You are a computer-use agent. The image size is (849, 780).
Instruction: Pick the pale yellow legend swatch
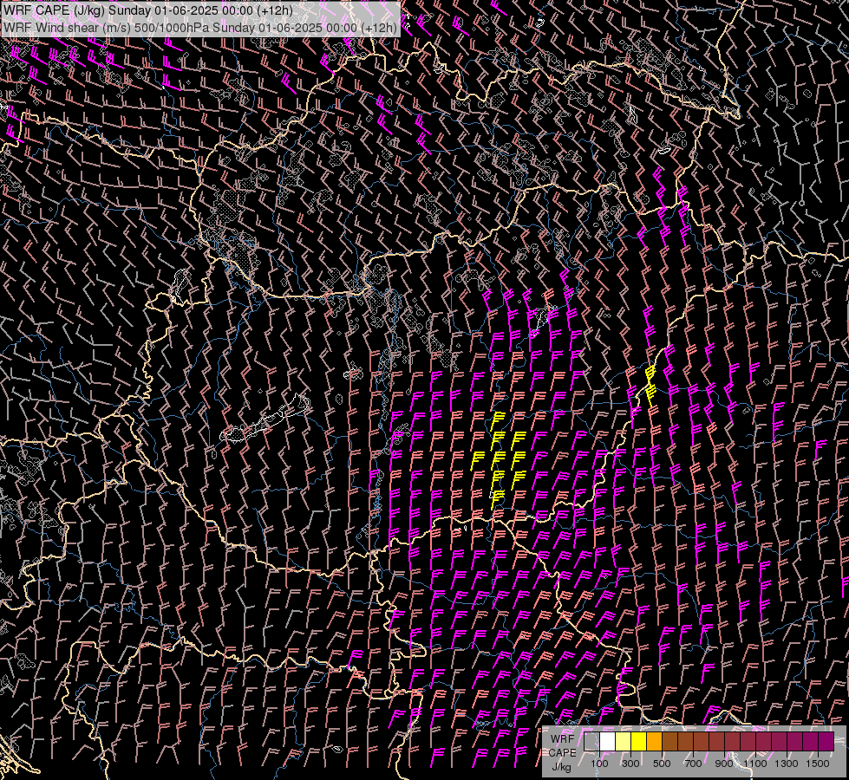tap(624, 741)
